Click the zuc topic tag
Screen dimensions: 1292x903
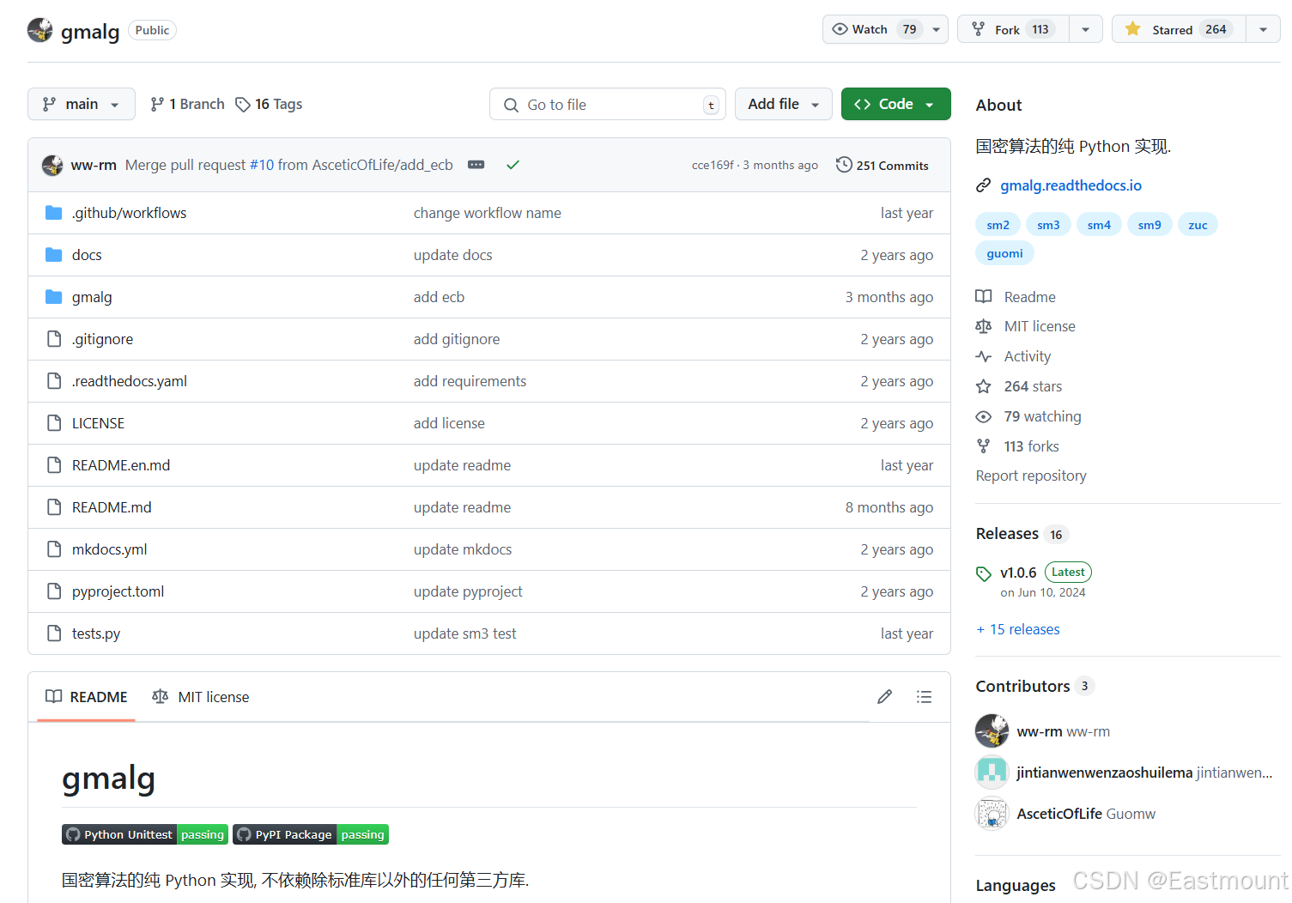pos(1198,225)
